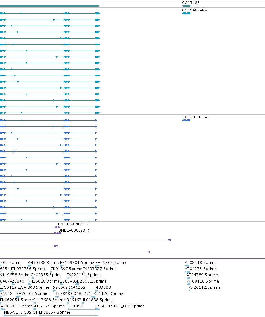Click the EK169701.5prime EST label
This screenshot has width=265, height=317.
tap(77, 262)
